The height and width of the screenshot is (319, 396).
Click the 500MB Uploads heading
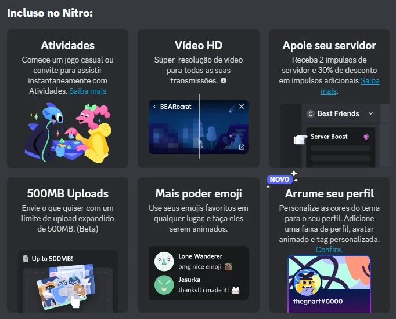(x=68, y=193)
